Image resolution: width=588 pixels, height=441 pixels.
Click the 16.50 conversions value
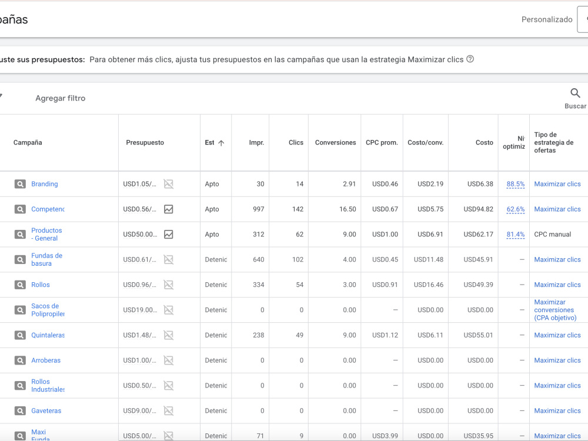[x=348, y=209]
